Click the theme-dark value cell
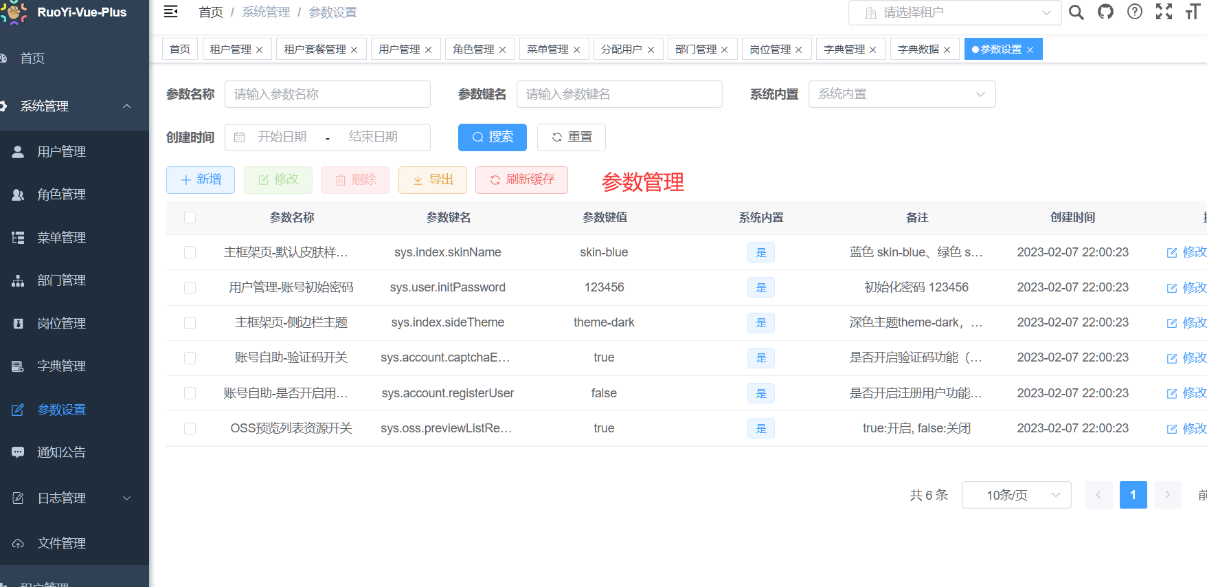 (604, 322)
